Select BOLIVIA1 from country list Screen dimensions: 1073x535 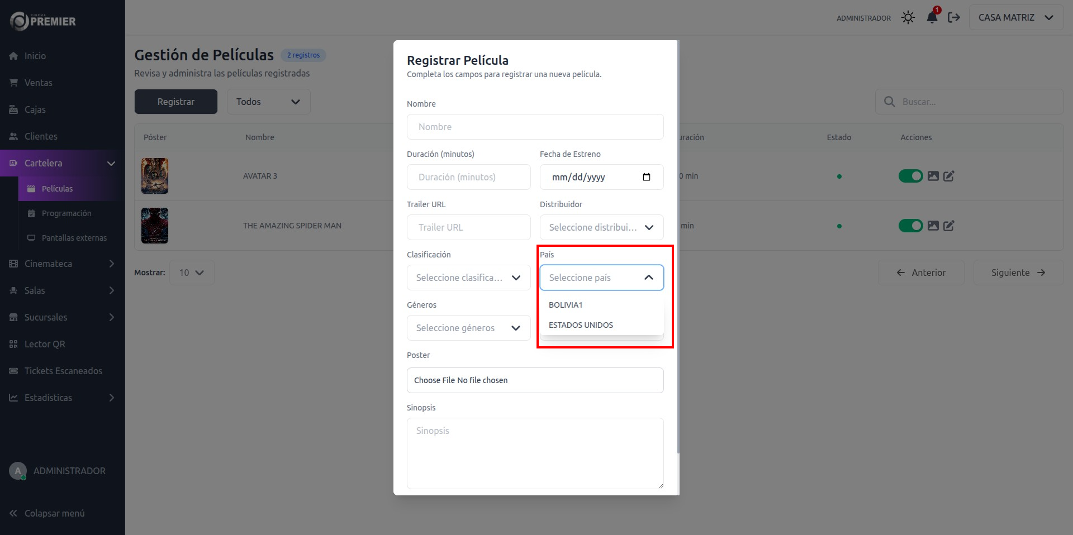pos(566,305)
